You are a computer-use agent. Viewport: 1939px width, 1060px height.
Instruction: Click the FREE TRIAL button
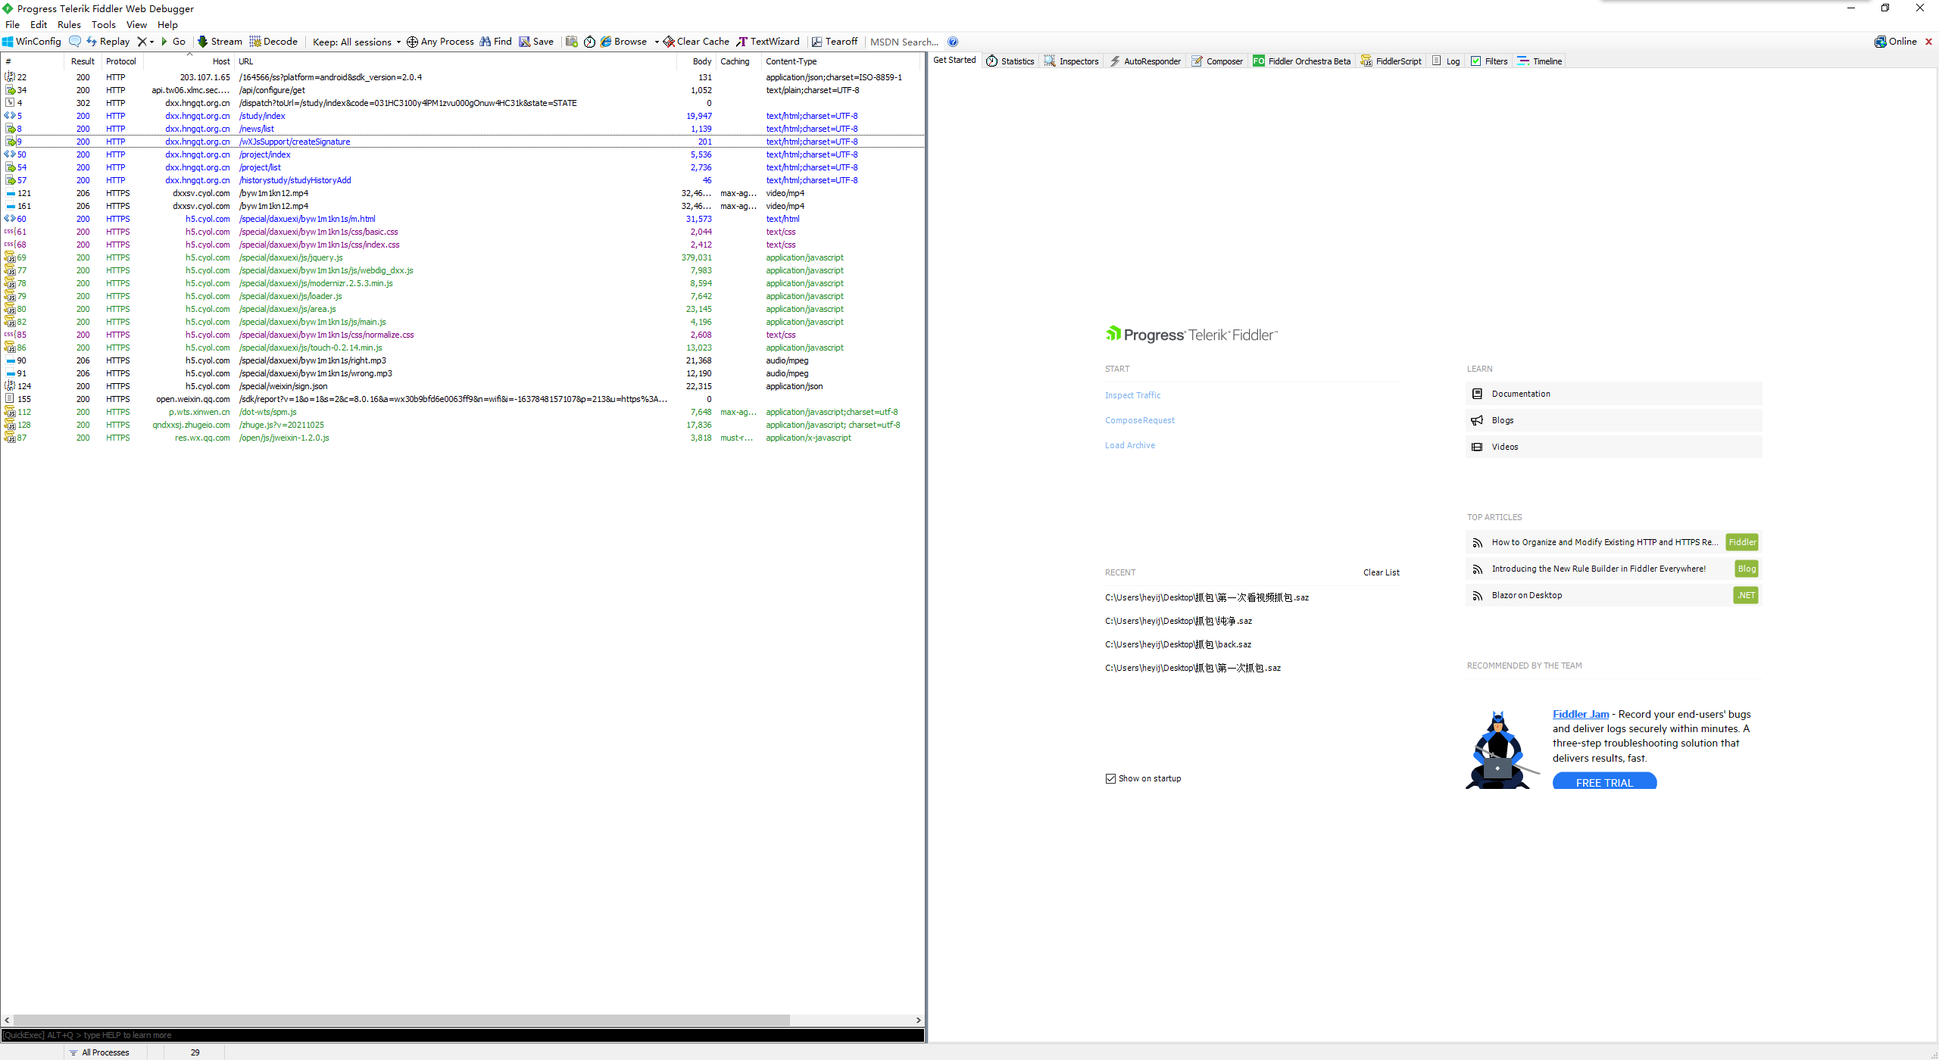[1604, 782]
